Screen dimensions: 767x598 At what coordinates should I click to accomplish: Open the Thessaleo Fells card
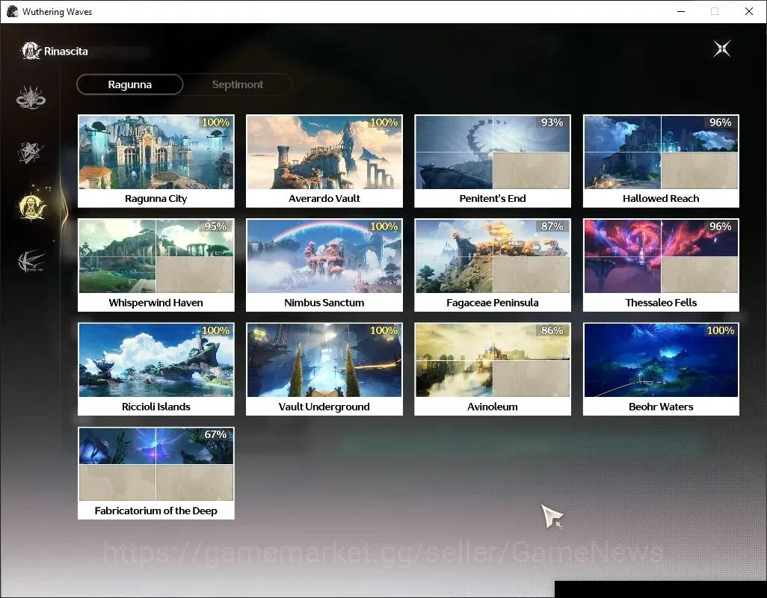(661, 265)
